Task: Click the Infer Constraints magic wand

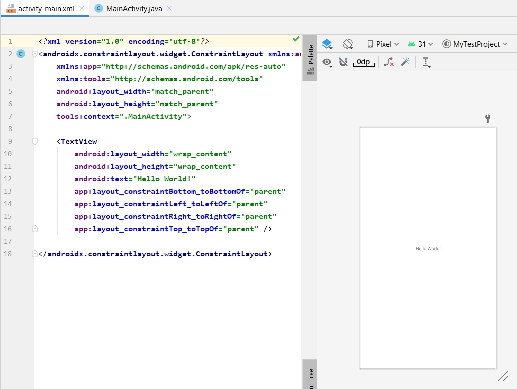Action: [x=405, y=62]
